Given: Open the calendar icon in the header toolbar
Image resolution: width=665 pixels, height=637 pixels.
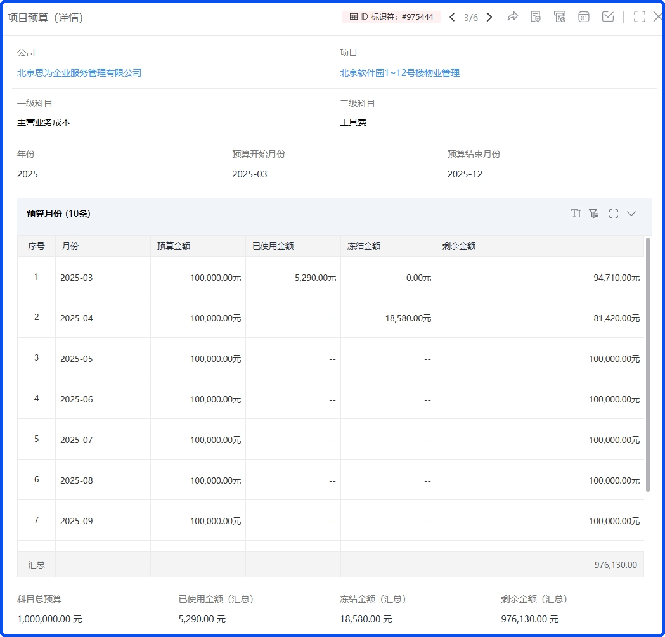Looking at the screenshot, I should (x=584, y=17).
